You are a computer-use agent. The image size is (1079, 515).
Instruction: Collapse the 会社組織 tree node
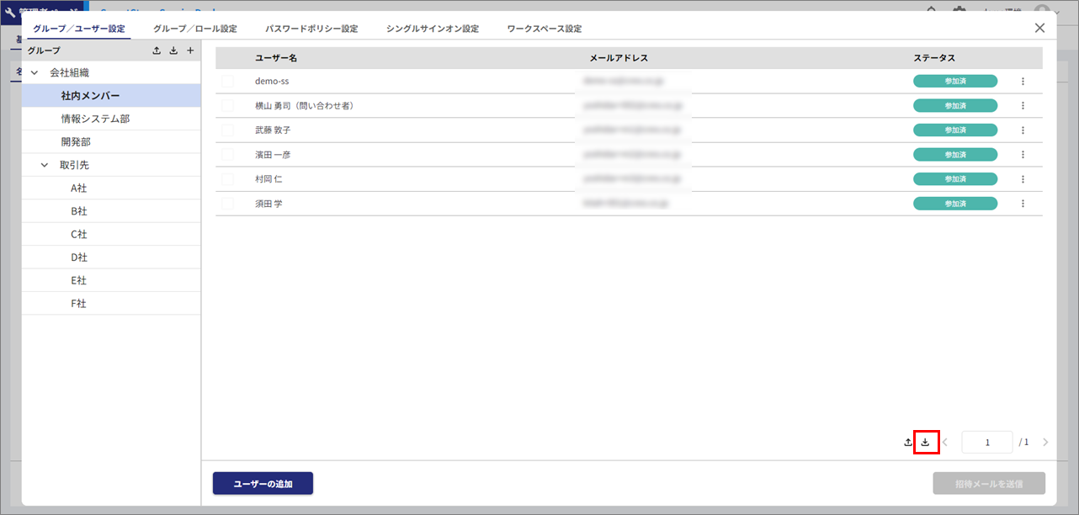tap(35, 73)
